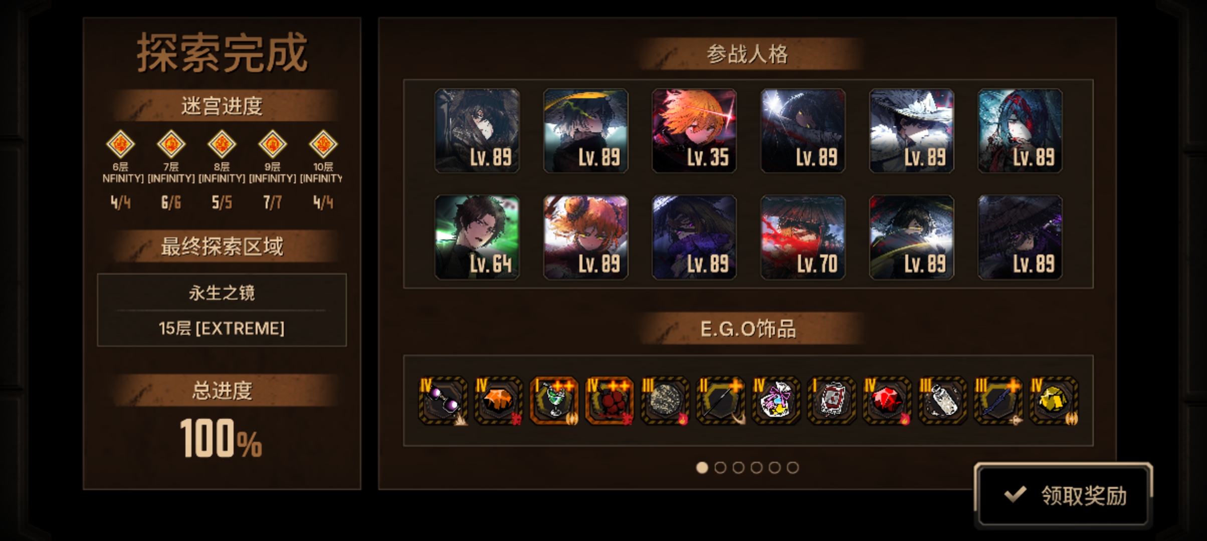Select the 8层 floor progress emblem
1207x541 pixels.
point(222,144)
